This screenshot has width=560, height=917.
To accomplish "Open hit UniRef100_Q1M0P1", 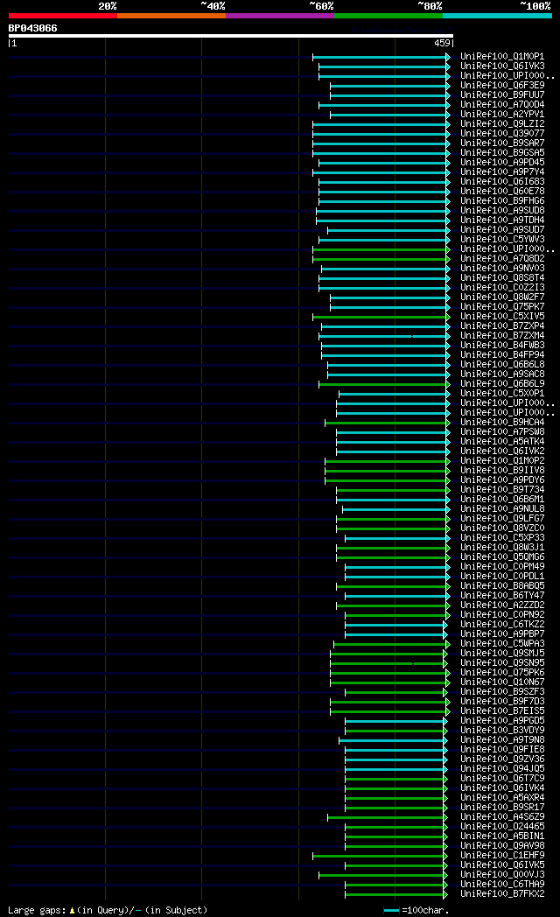I will (502, 57).
